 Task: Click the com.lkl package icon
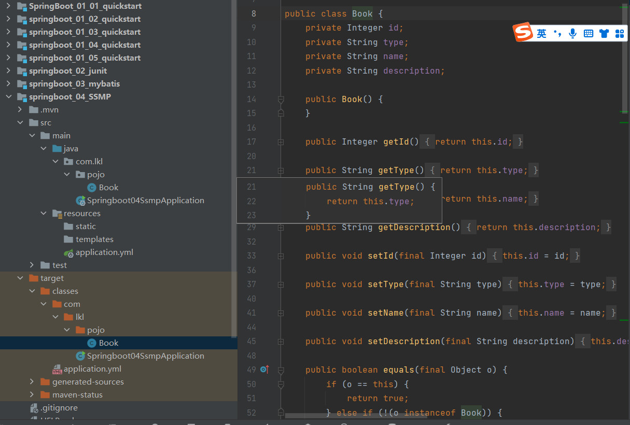pos(68,162)
